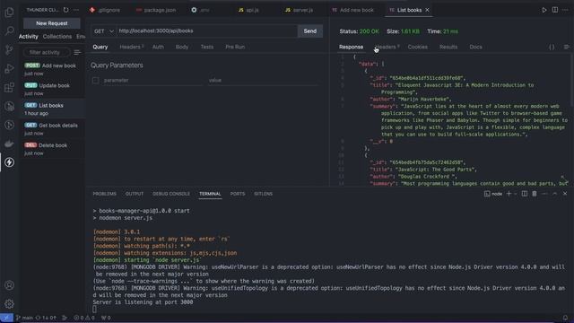Kill the terminal with the trash icon
Viewport: 574px width, 323px height.
[x=535, y=194]
